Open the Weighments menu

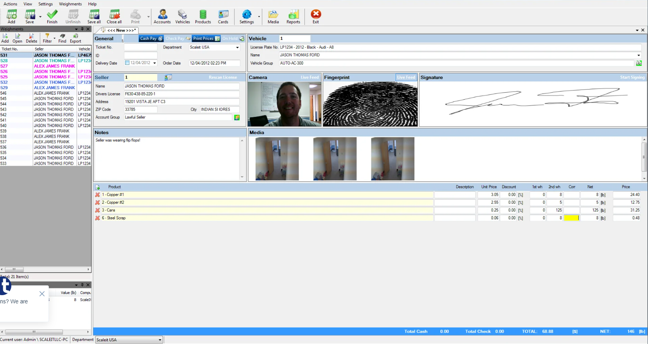click(70, 4)
